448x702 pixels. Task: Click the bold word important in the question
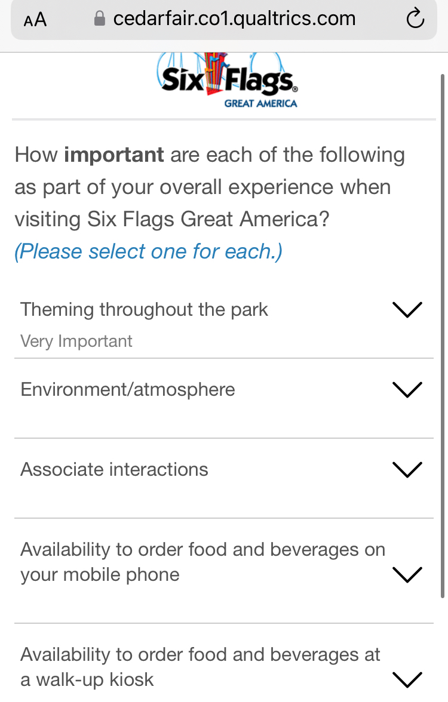[x=113, y=155]
